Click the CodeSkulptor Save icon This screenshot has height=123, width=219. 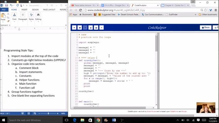point(80,28)
